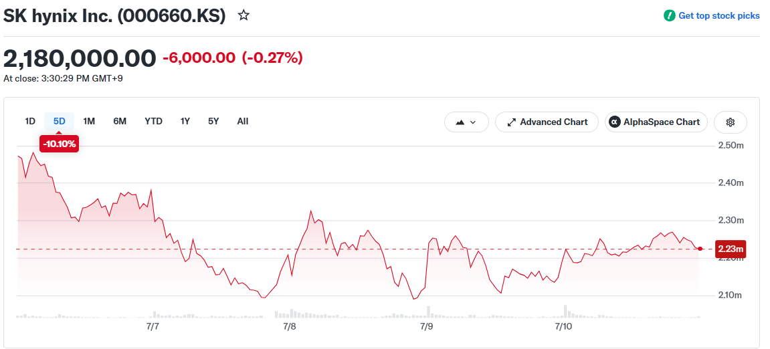The width and height of the screenshot is (770, 349).
Task: Click the price 2,180,000.00
Action: pos(80,58)
